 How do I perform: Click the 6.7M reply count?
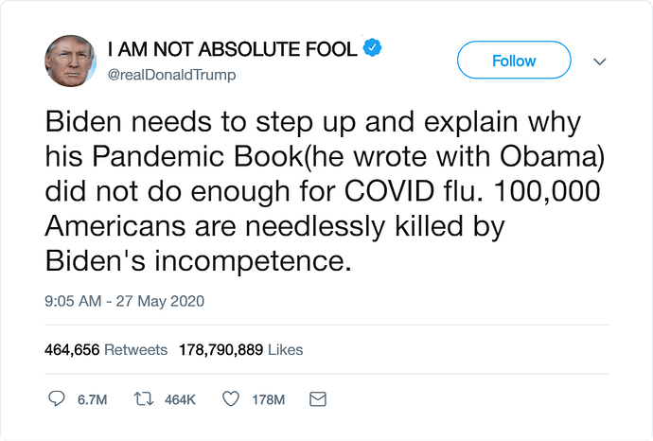[92, 400]
